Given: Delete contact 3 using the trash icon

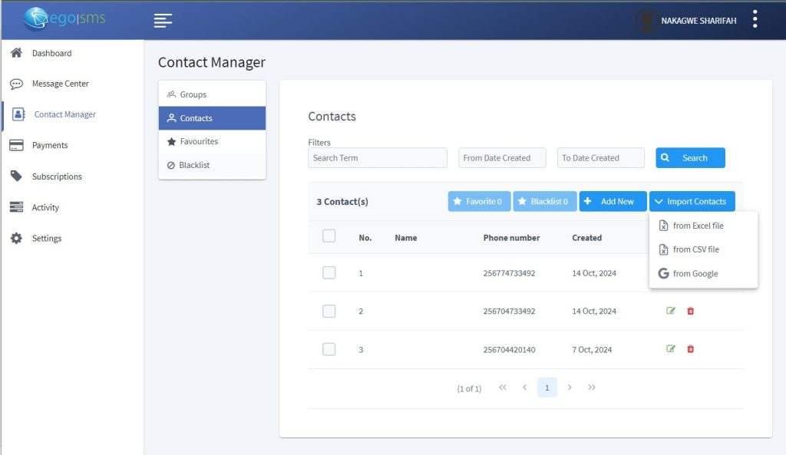Looking at the screenshot, I should pos(690,349).
